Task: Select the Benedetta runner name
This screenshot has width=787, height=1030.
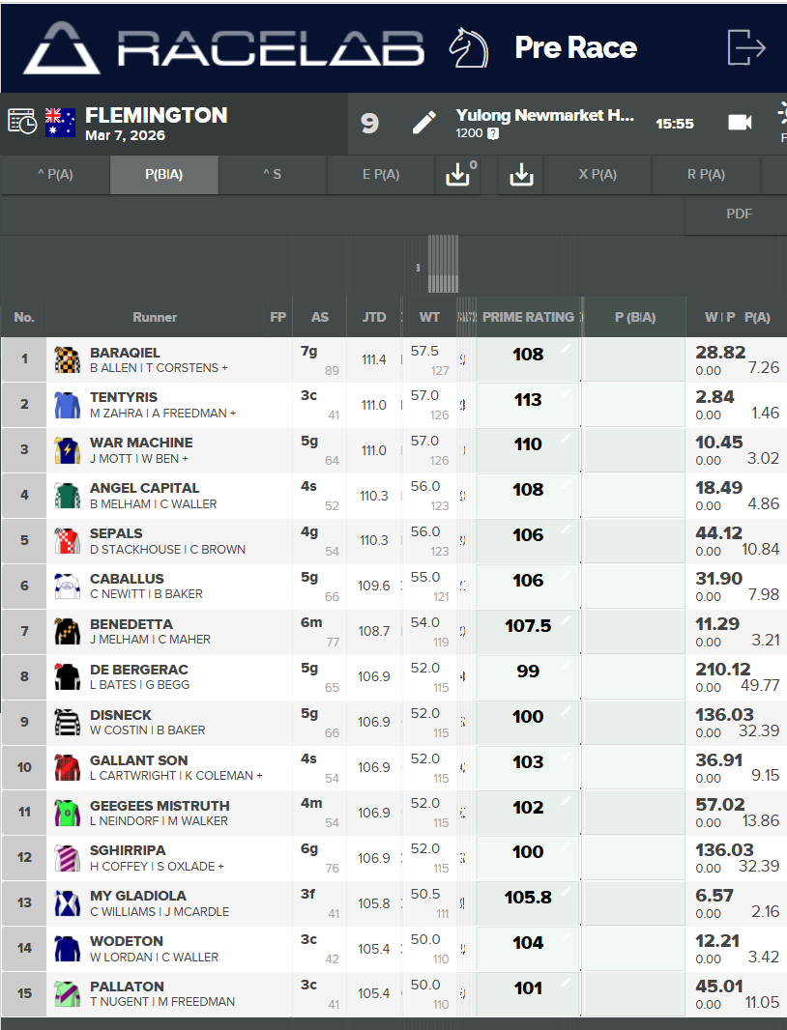Action: click(x=131, y=624)
